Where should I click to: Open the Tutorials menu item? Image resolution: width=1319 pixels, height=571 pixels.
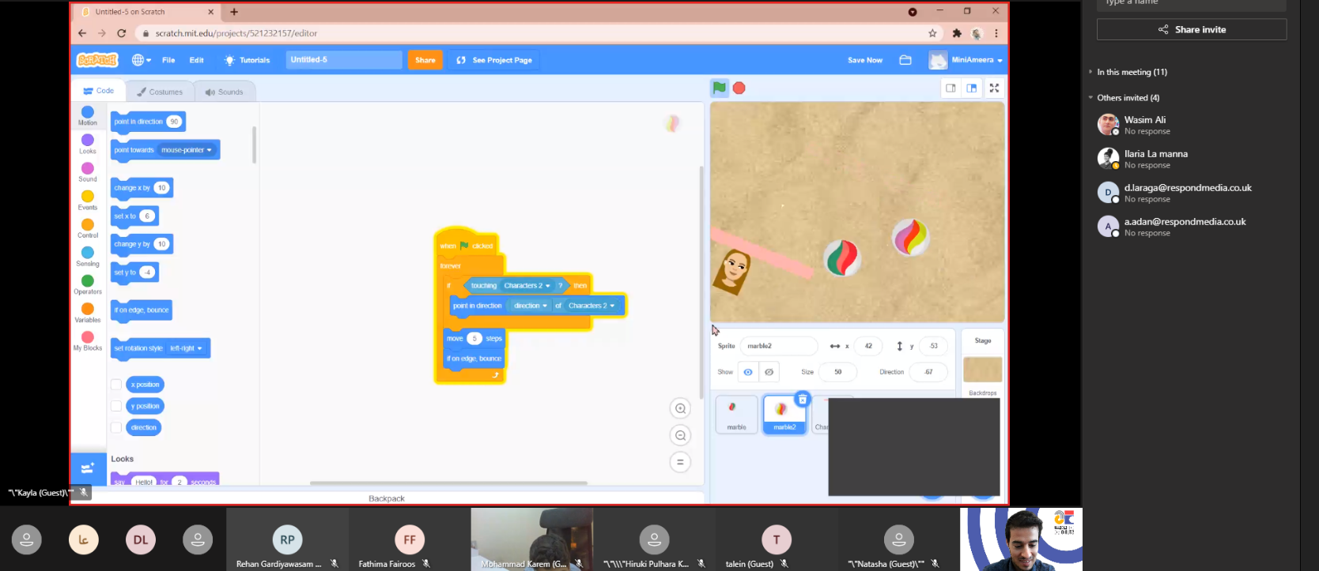(247, 60)
